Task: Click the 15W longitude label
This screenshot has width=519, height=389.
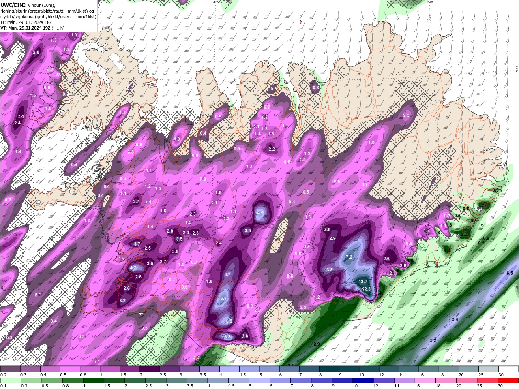Action: [429, 2]
